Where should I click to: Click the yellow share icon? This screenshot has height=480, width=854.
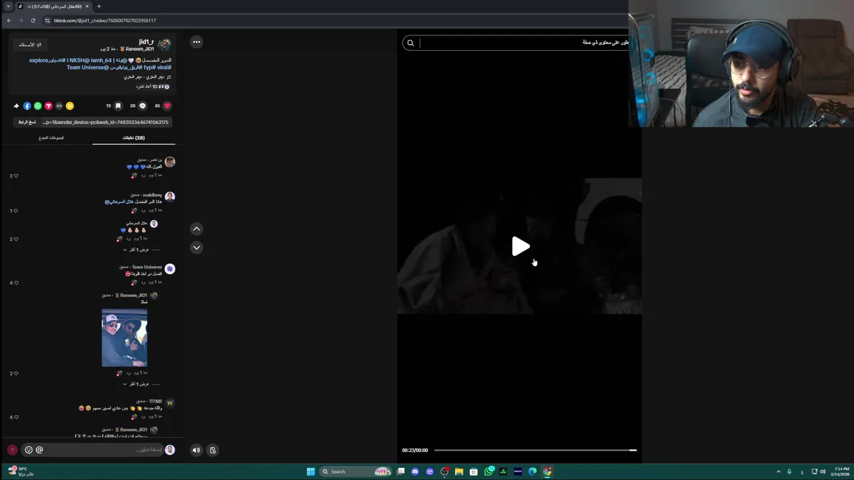coord(70,106)
